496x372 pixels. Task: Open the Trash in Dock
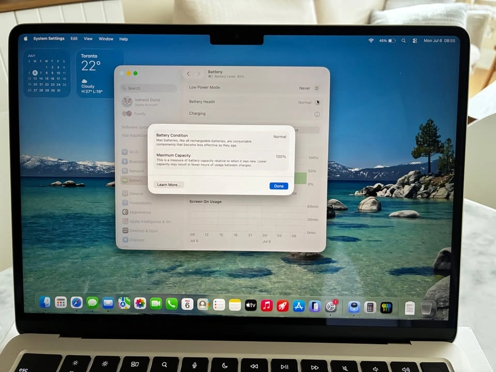click(426, 308)
